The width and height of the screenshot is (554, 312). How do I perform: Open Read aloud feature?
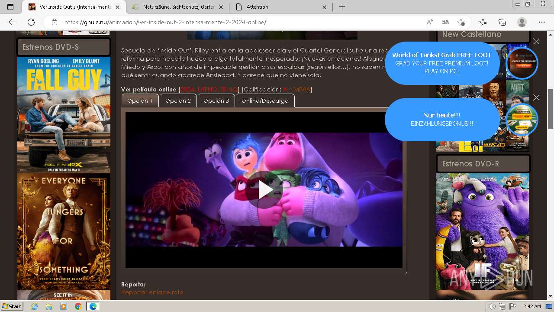430,22
